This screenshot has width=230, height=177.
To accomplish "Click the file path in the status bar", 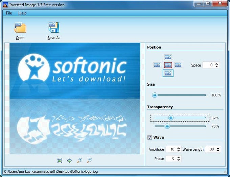I will (x=51, y=172).
